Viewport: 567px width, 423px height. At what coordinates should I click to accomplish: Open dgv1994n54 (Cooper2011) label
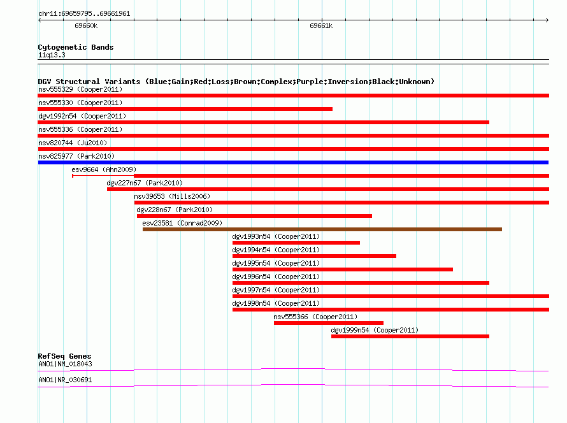276,250
